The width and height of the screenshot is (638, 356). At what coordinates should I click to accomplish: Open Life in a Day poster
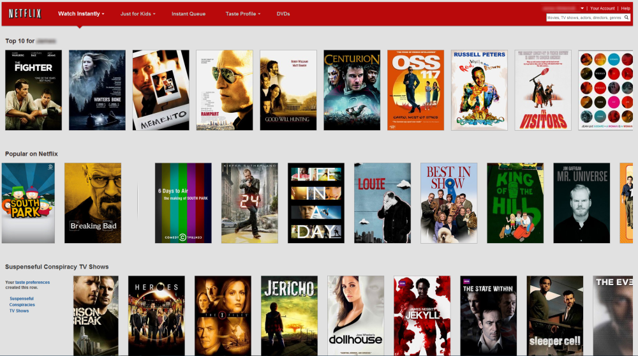coord(316,203)
